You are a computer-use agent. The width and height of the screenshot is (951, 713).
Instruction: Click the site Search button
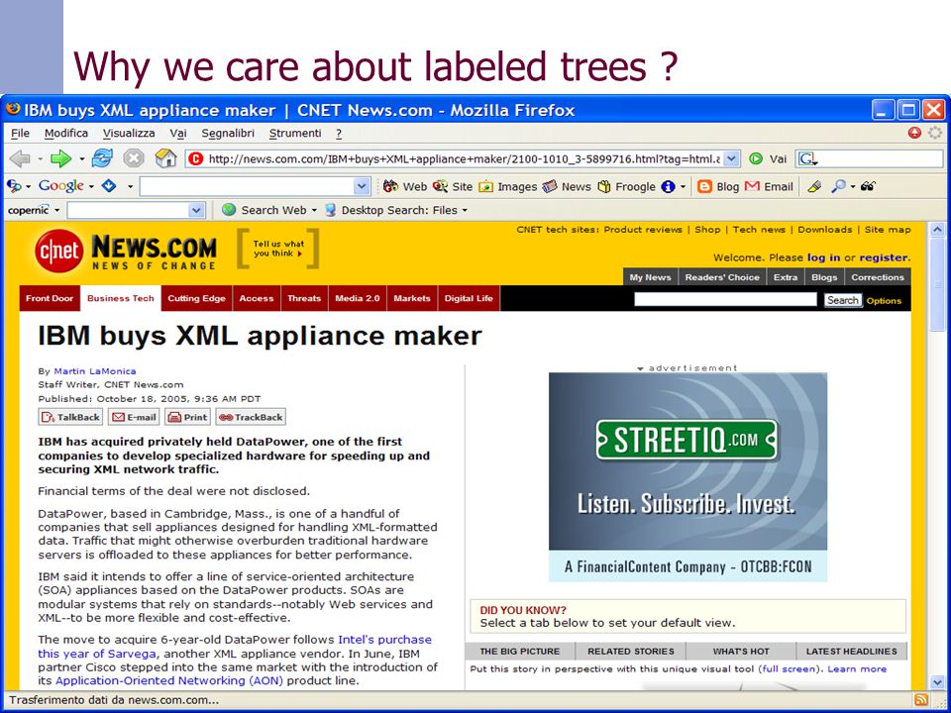(x=842, y=300)
